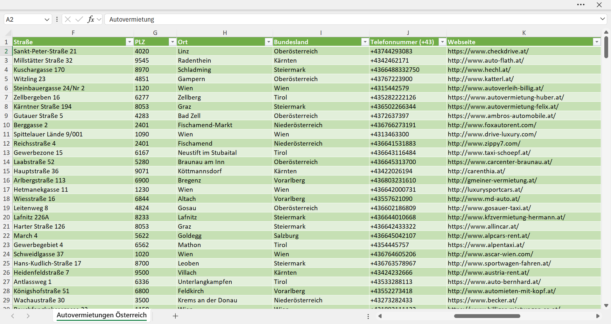611x324 pixels.
Task: Click Ort cell Fischamend-Markt
Action: coord(225,125)
